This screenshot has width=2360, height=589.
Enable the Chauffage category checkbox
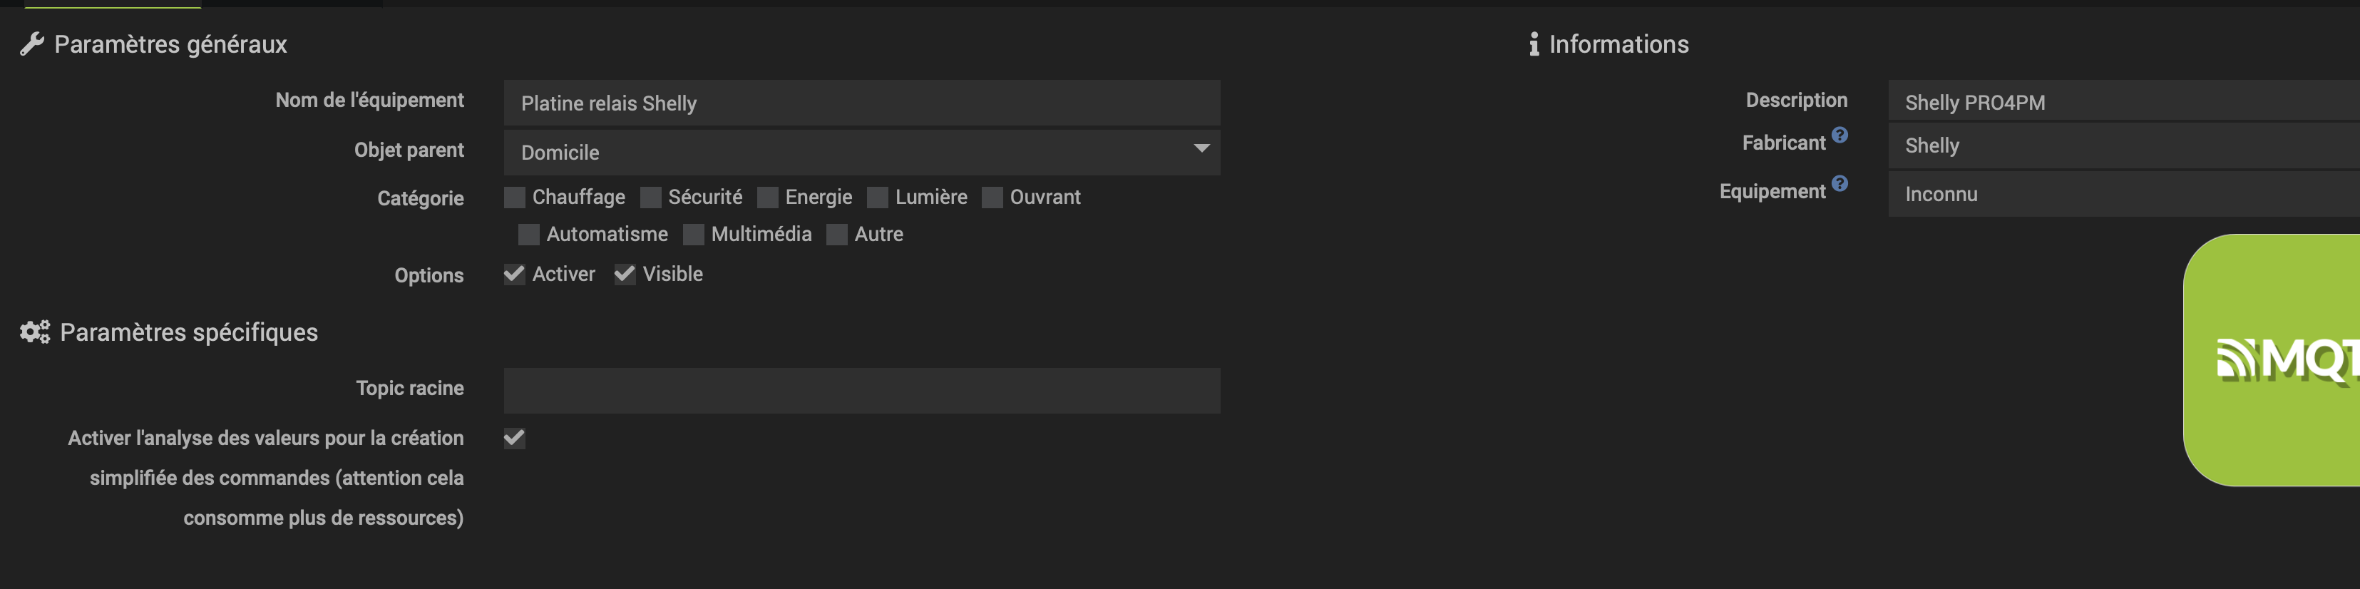(x=515, y=198)
